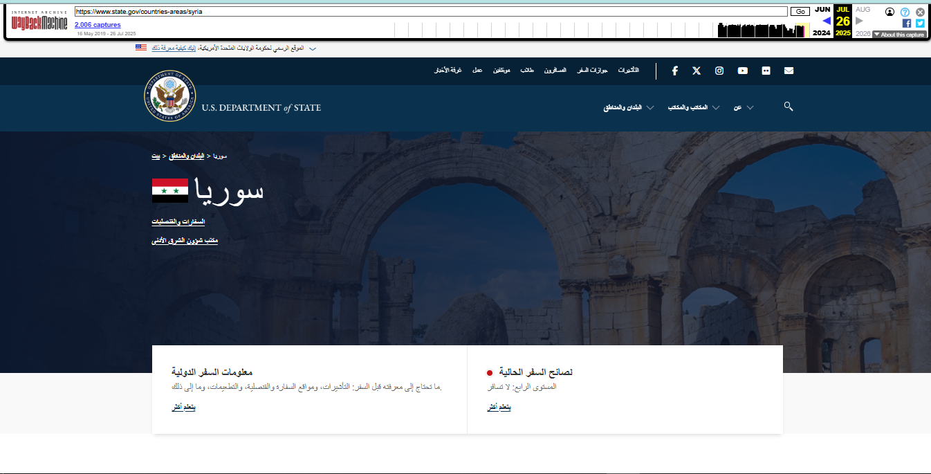This screenshot has width=931, height=474.
Task: Open the '2,006 captures' link
Action: pos(98,25)
